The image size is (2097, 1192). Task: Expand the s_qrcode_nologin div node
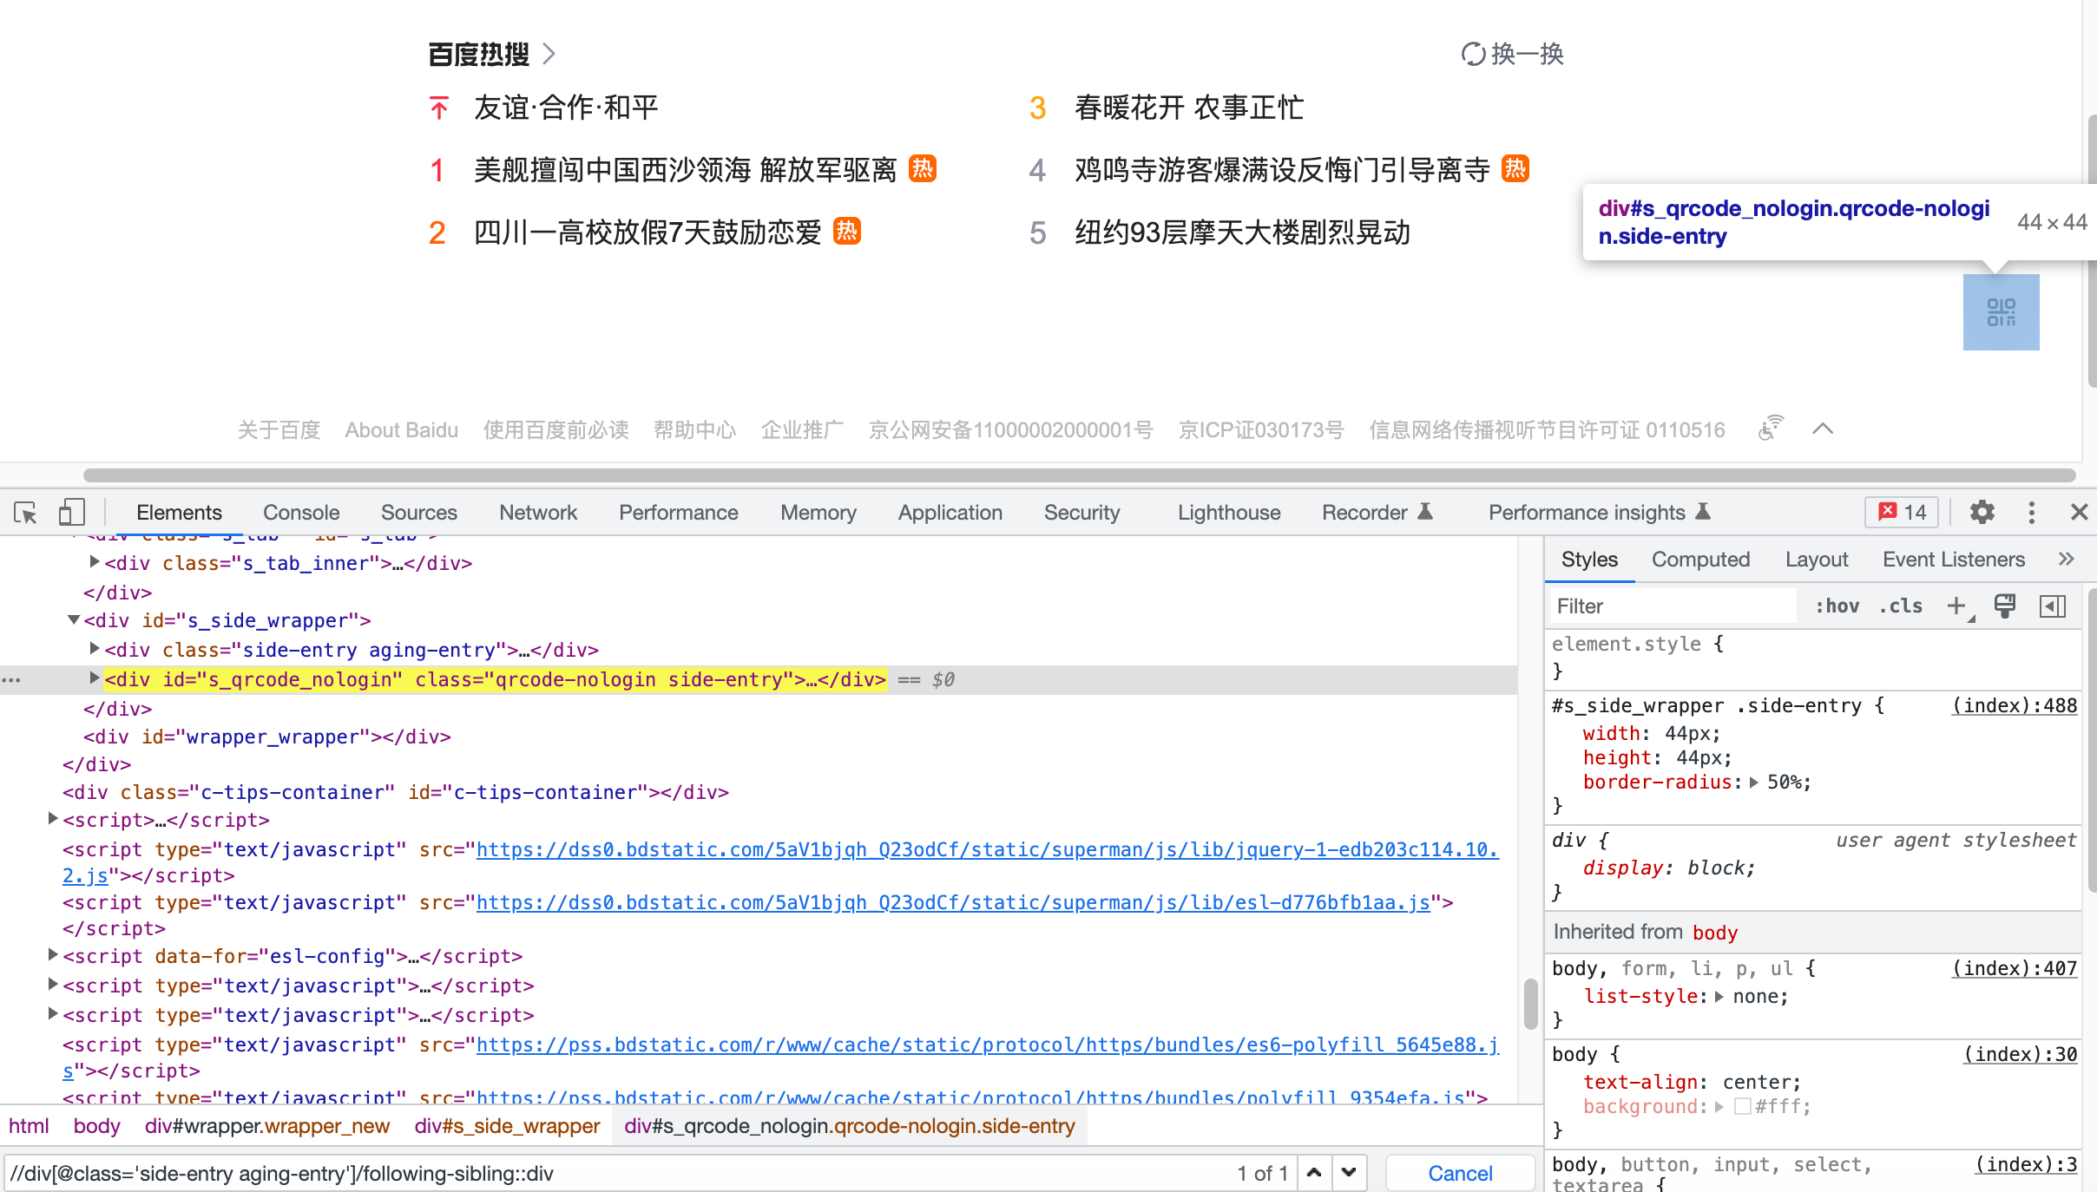point(95,678)
